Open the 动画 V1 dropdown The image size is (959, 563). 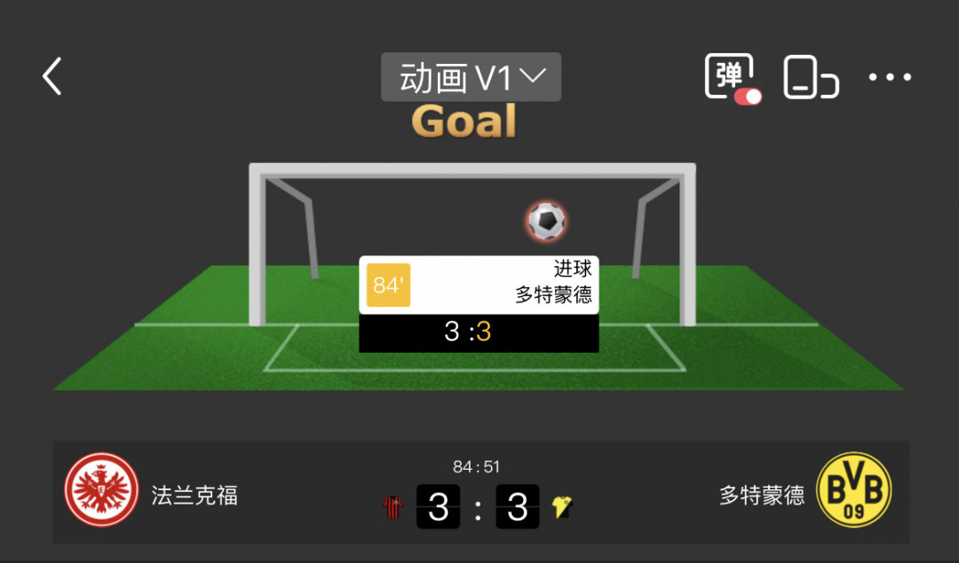[471, 77]
